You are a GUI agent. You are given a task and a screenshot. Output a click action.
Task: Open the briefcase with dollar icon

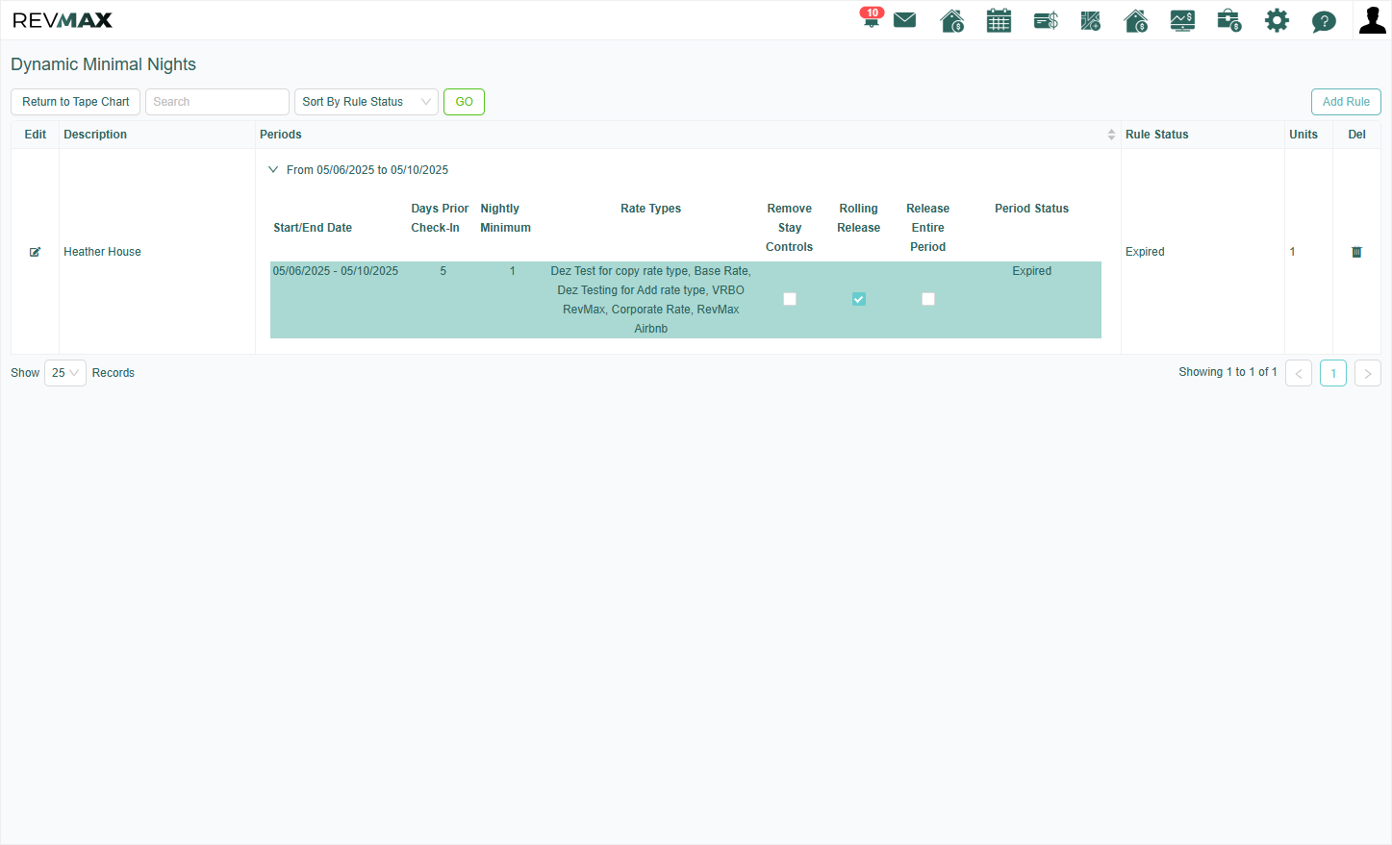pos(1228,20)
